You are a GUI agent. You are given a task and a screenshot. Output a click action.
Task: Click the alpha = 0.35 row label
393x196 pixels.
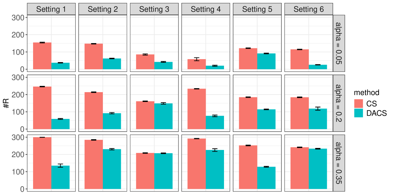coord(339,163)
